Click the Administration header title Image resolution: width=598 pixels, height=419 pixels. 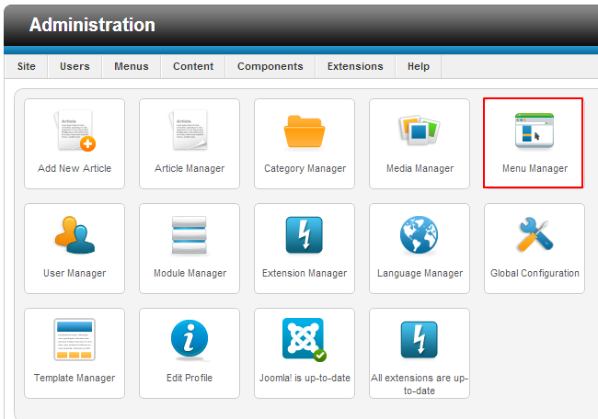coord(92,25)
